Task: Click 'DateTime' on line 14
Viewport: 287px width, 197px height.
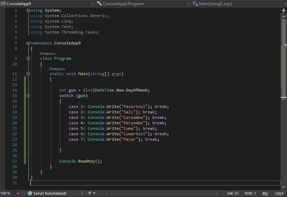Action: (x=104, y=90)
